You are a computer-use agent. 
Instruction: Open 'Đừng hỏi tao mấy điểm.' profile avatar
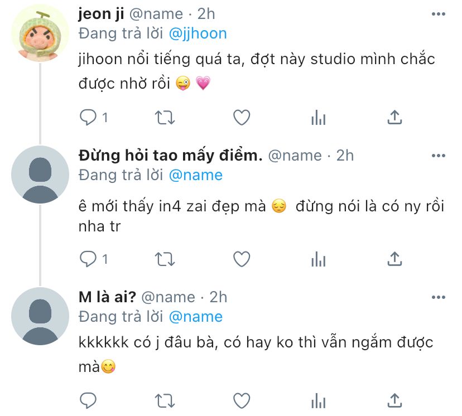coord(39,174)
